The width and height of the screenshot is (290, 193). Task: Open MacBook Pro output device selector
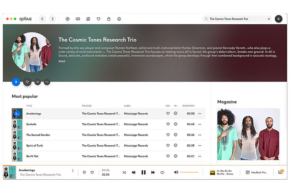256,172
